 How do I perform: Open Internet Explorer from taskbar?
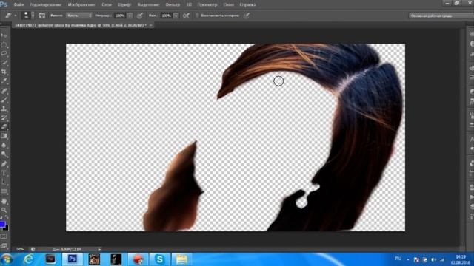(x=28, y=259)
